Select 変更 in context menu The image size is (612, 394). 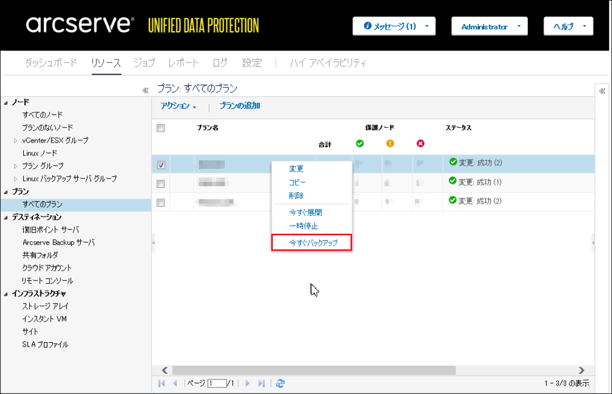[x=296, y=169]
